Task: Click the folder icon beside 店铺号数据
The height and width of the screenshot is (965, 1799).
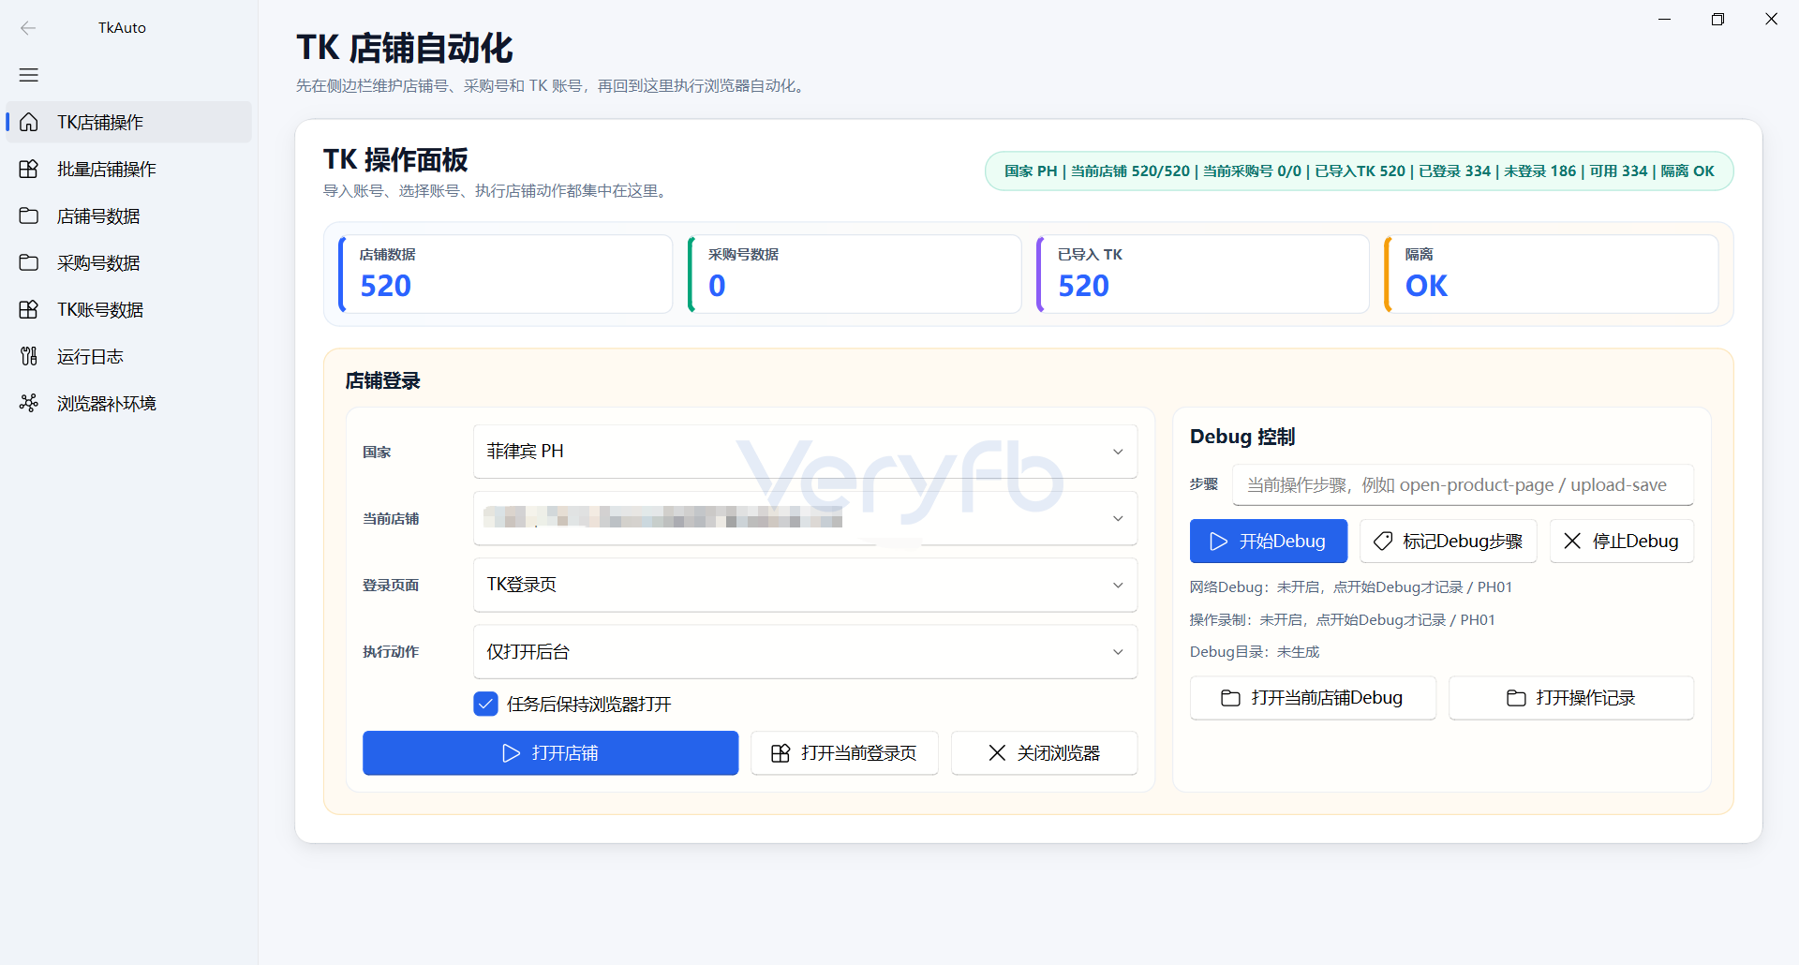Action: tap(29, 216)
